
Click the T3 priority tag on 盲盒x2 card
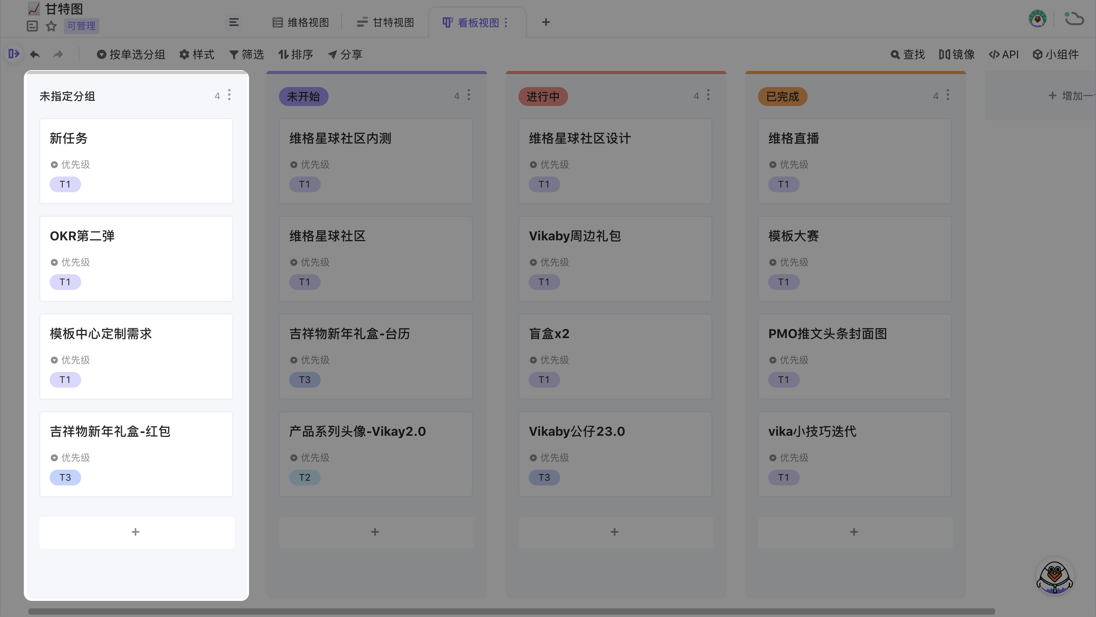544,379
